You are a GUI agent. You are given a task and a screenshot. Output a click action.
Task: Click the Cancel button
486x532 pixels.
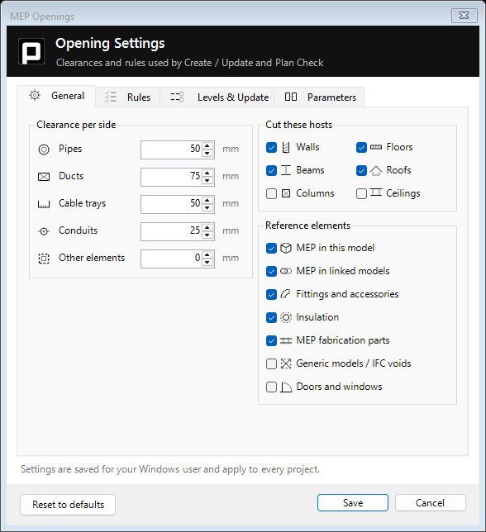[431, 502]
